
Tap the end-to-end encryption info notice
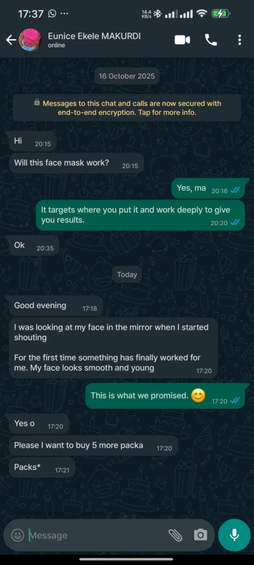coord(127,108)
